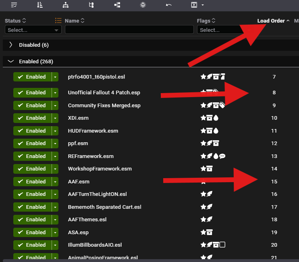
Task: Click the feather flag in AAFThemes.esl row
Action: 210,220
